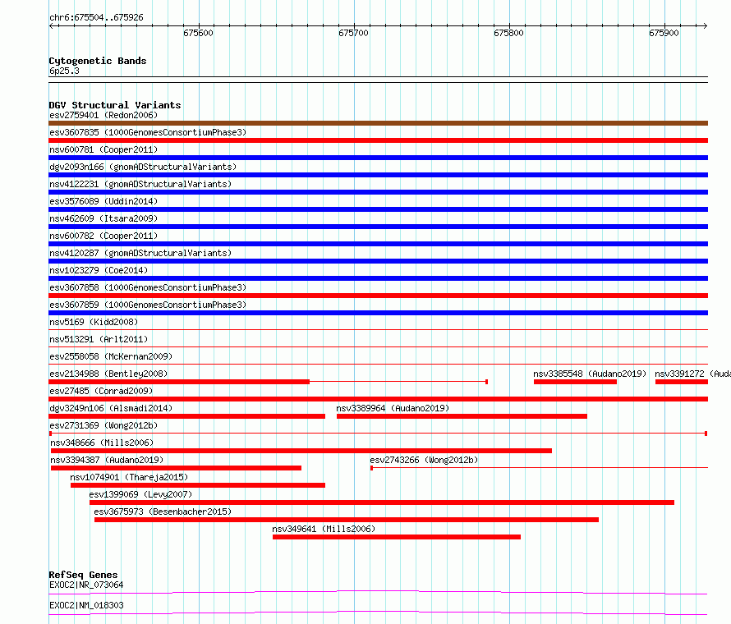Viewport: 731px width, 624px height.
Task: Select esv3675973 (Besenbacher2015) label
Action: click(x=163, y=512)
